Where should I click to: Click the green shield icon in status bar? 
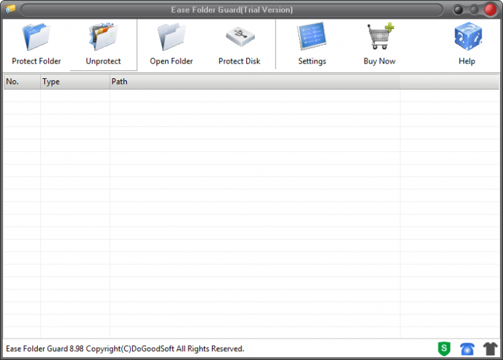point(444,349)
